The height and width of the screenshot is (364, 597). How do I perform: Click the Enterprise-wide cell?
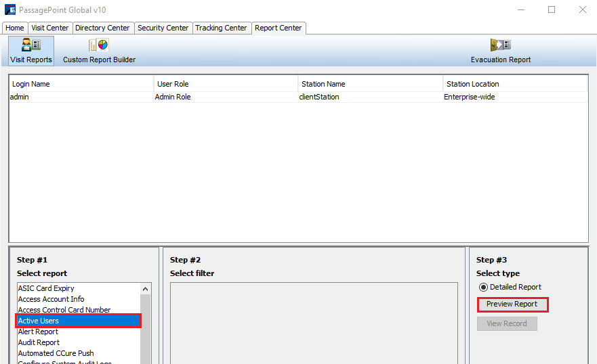(515, 97)
